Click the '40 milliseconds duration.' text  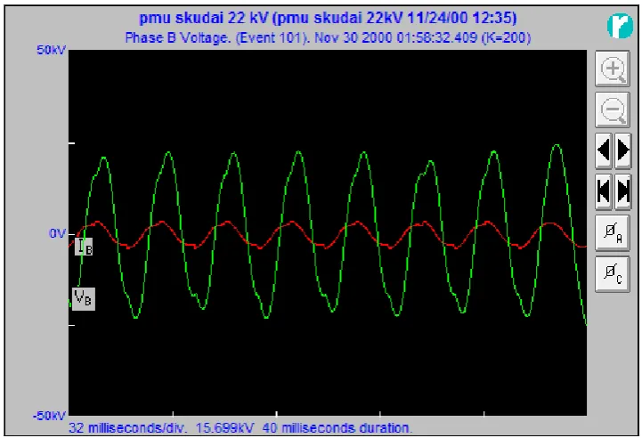coord(337,428)
